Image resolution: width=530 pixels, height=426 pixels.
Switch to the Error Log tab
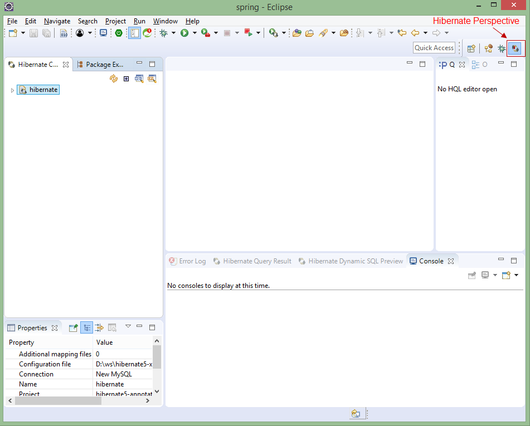[188, 261]
